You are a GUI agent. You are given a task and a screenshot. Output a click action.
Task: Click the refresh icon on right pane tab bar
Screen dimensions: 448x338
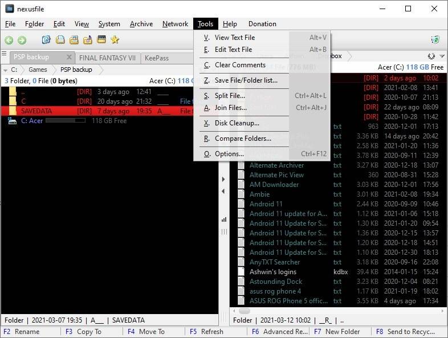pyautogui.click(x=431, y=56)
